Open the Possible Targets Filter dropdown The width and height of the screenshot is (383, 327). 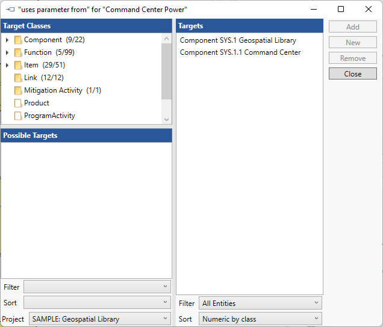[97, 287]
